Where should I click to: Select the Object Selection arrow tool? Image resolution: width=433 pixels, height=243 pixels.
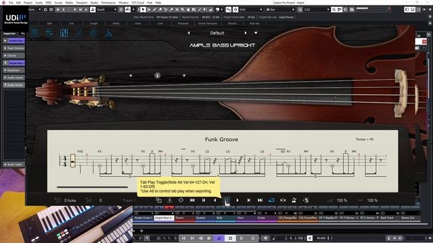143,9
